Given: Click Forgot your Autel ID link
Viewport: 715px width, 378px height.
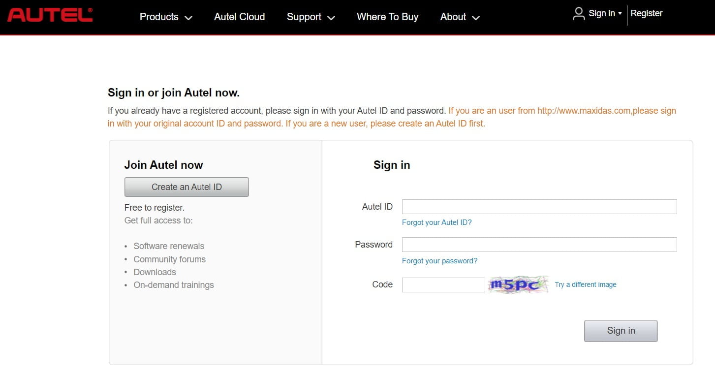Looking at the screenshot, I should tap(437, 222).
